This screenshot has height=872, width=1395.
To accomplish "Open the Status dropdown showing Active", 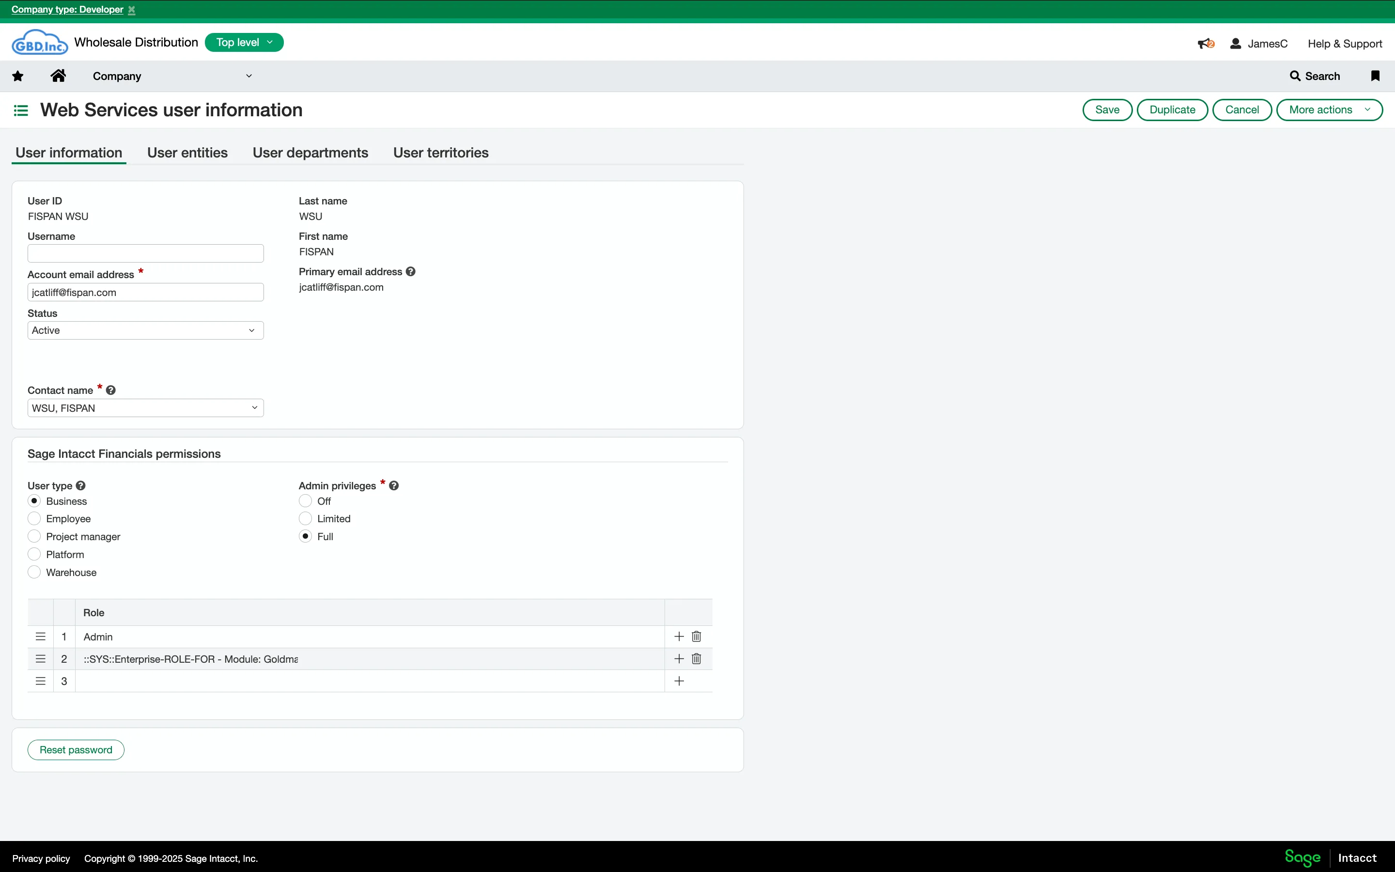I will tap(146, 330).
